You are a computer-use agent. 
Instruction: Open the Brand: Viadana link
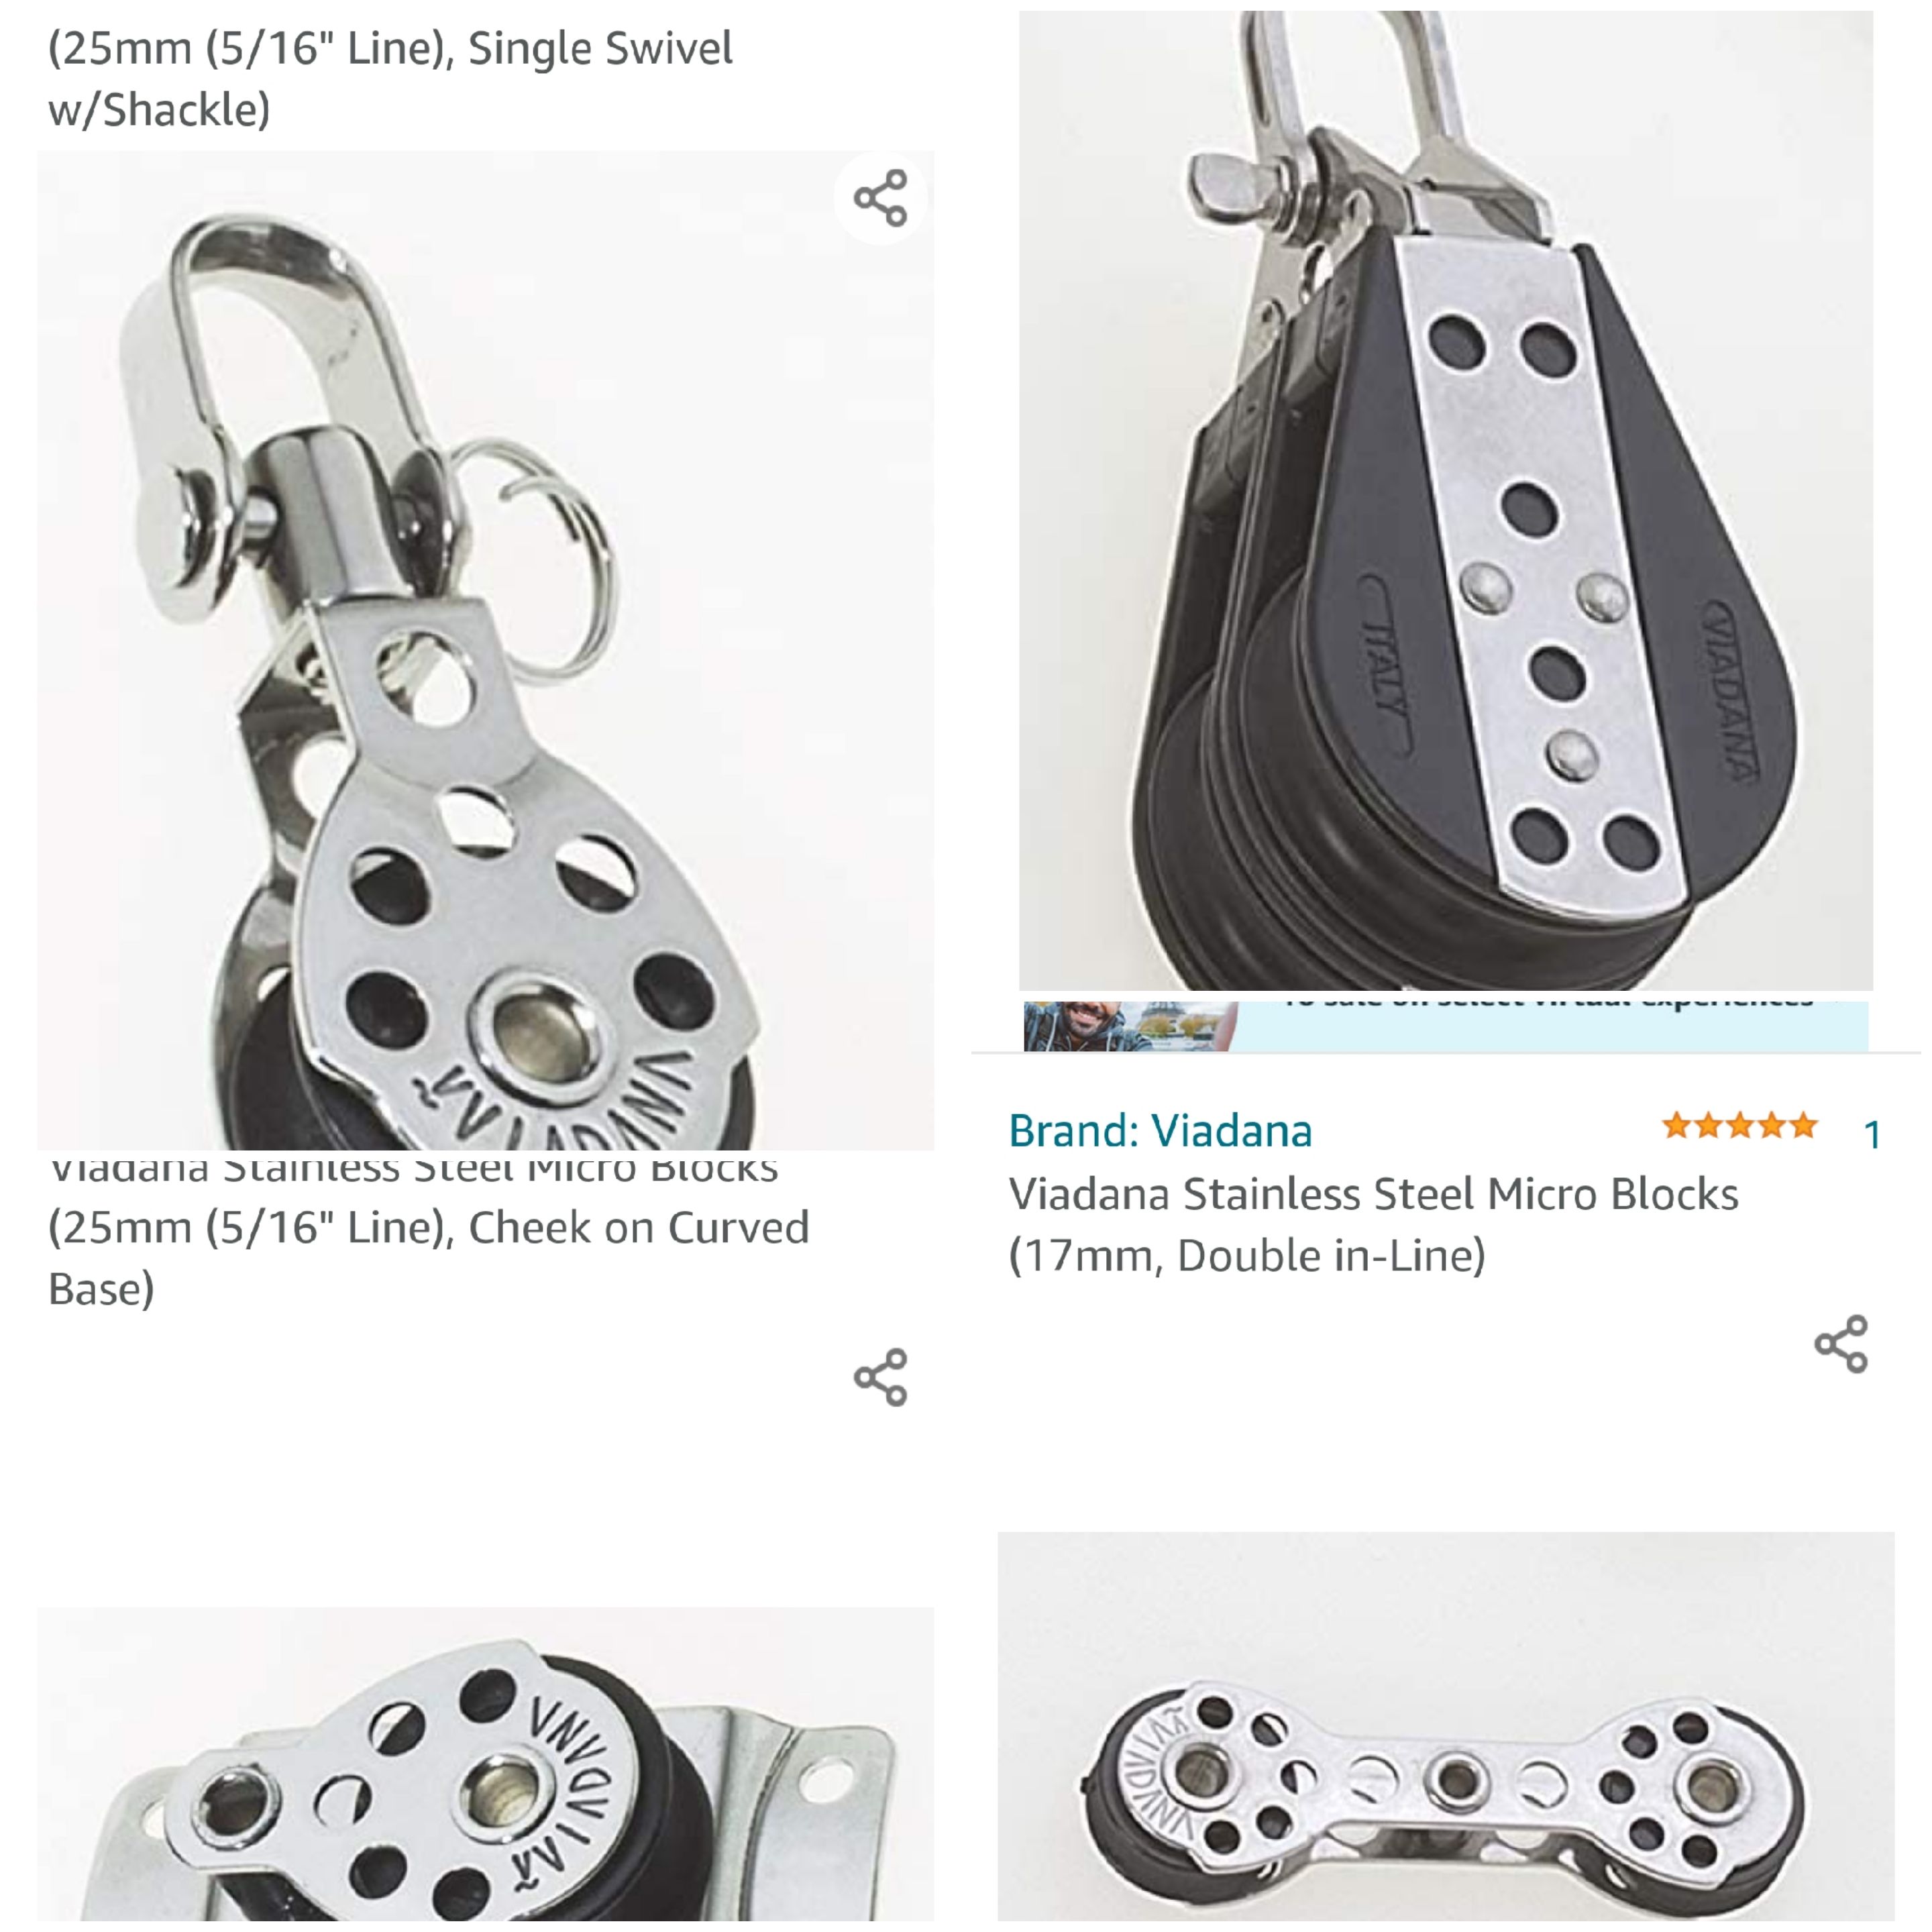(1160, 1131)
